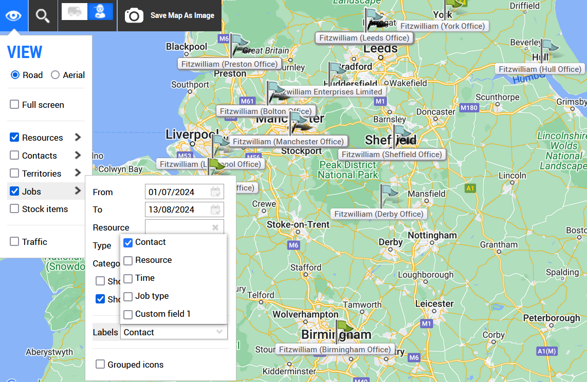Click the Hull Office flag marker
The width and height of the screenshot is (587, 382).
pos(548,49)
